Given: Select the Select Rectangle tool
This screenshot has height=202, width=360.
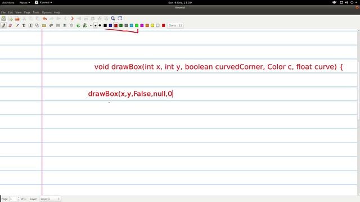Looking at the screenshot, I should coord(58,25).
